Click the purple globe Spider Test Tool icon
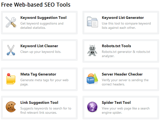Screen dimensions: 162x121 click(x=92, y=107)
